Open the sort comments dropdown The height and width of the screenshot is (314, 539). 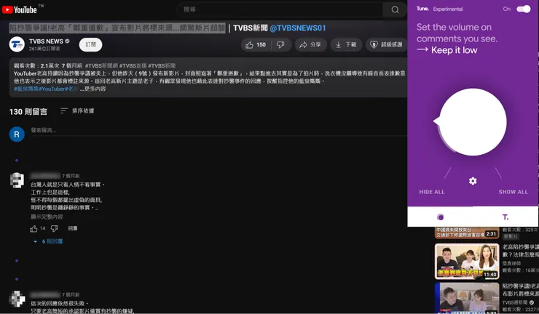point(77,110)
